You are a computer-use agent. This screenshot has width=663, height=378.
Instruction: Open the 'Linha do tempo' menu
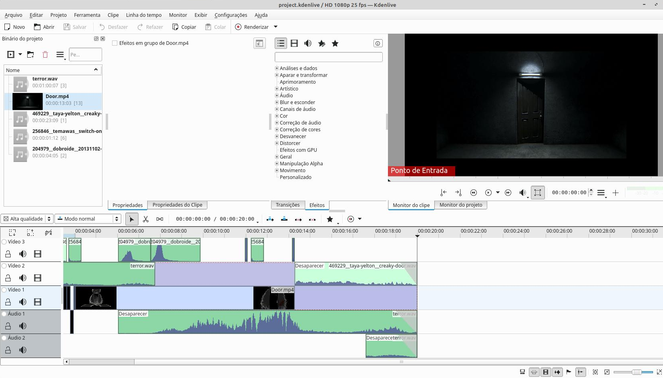(x=144, y=15)
